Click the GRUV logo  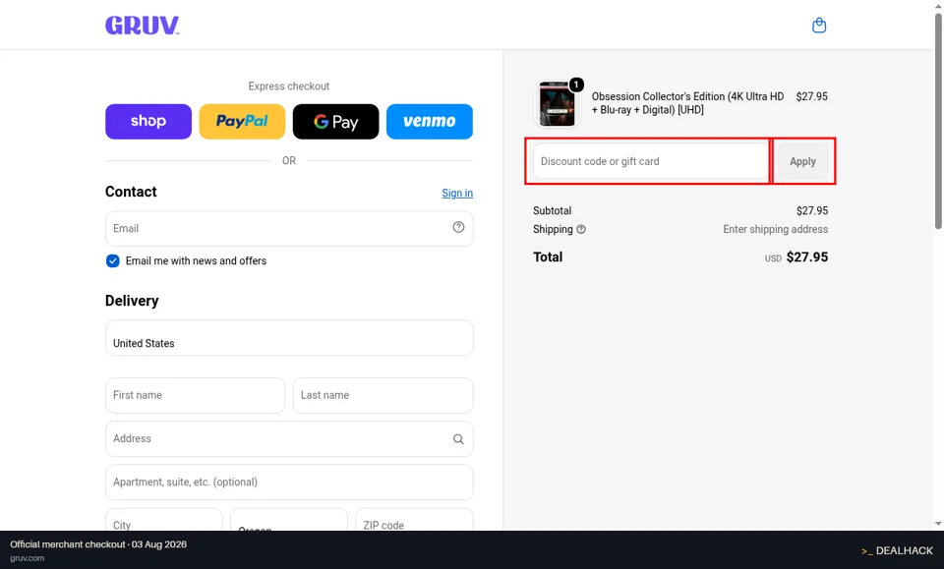(x=142, y=26)
